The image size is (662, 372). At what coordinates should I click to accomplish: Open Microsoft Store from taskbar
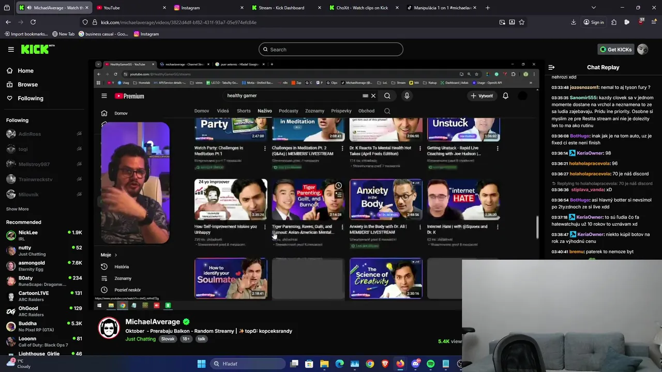click(x=309, y=364)
